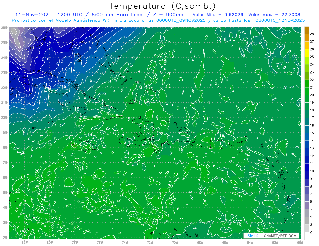
Task: Click 'Valor Min. = 3.62026' text
Action: [x=218, y=15]
